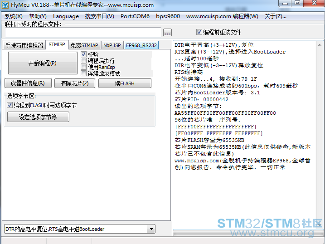Click the log panel scroll up arrow
The image size is (325, 244).
pos(320,45)
